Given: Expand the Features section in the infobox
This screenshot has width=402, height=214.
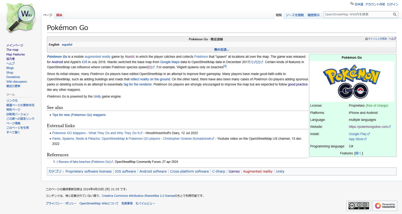Looking at the screenshot, I should point(359,153).
